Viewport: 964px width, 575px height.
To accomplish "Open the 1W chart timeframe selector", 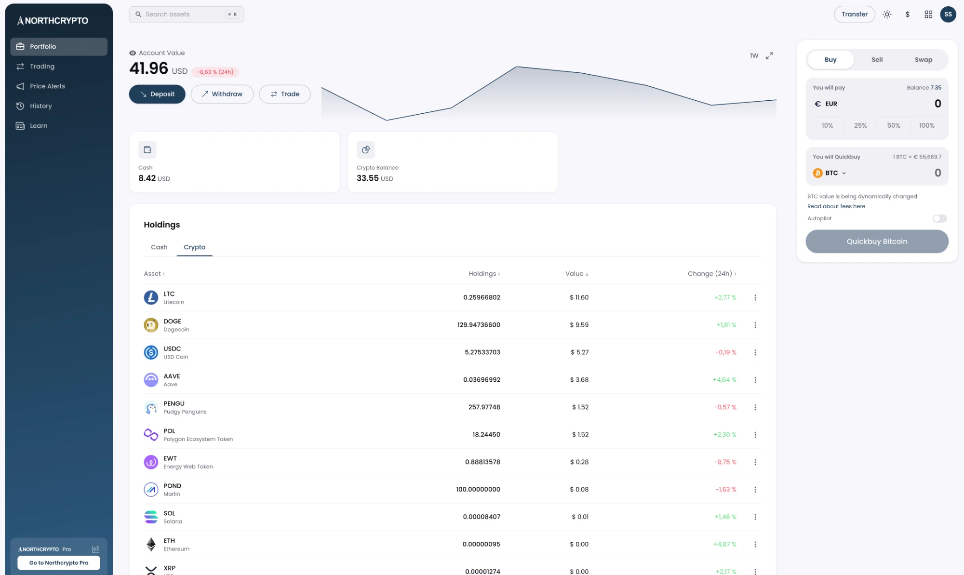I will click(x=754, y=56).
